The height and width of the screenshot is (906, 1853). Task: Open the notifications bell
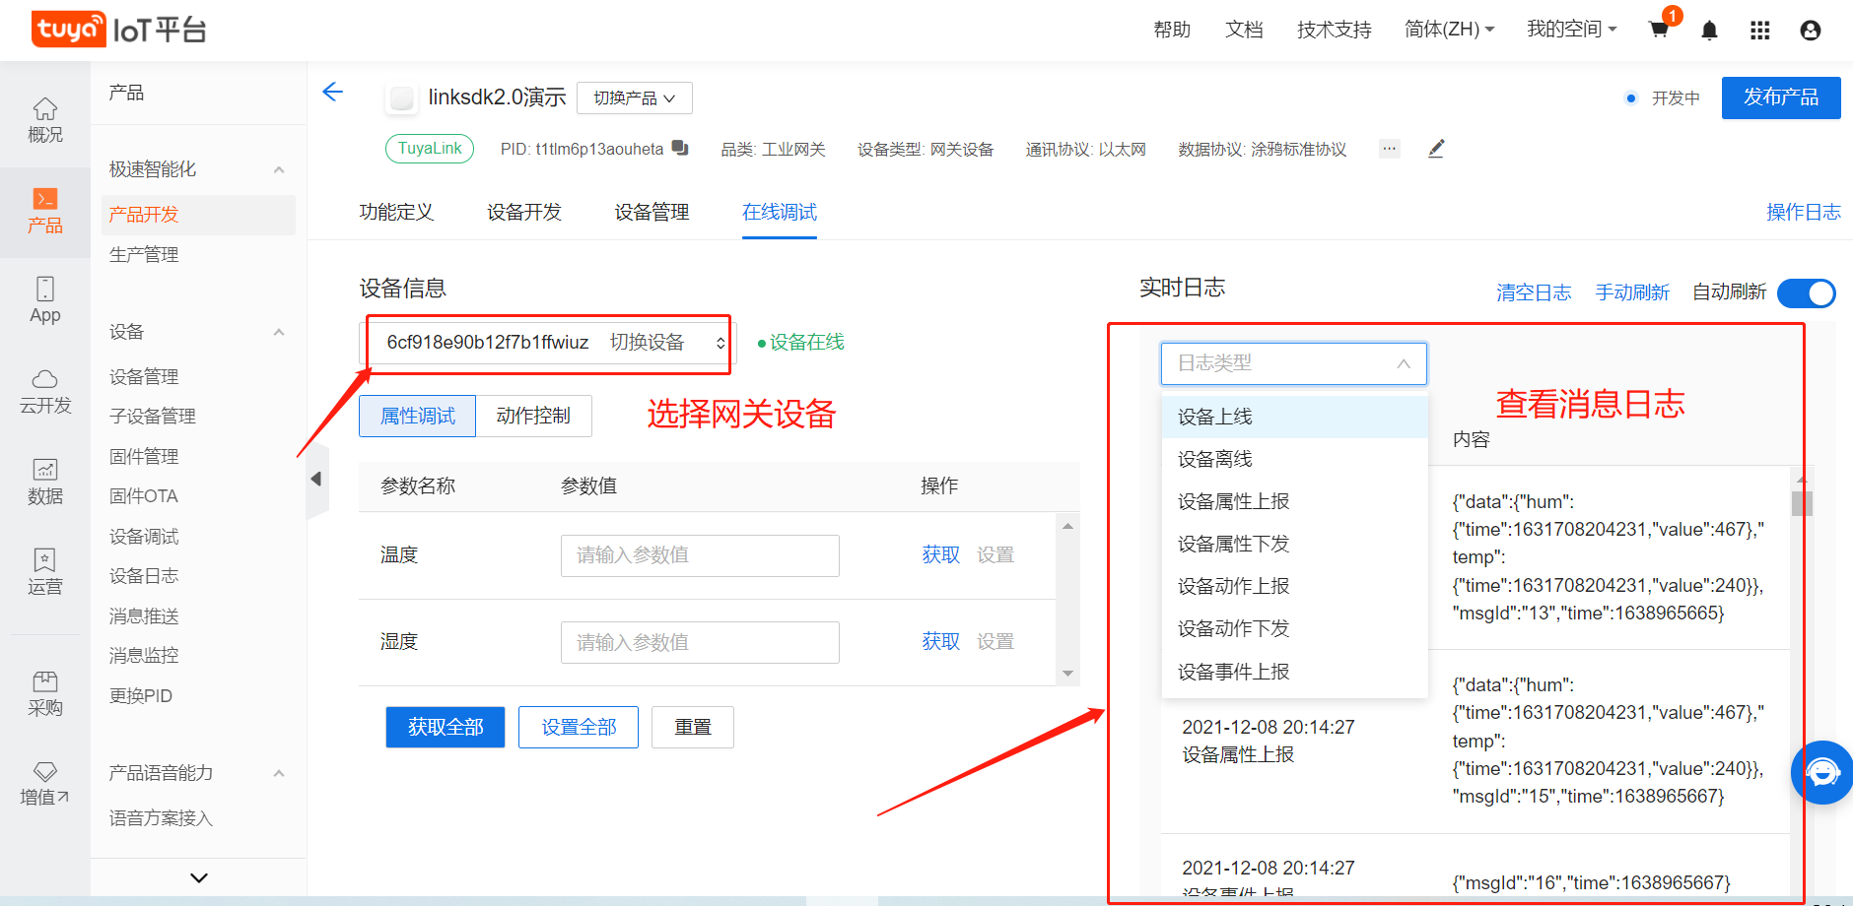click(1709, 31)
